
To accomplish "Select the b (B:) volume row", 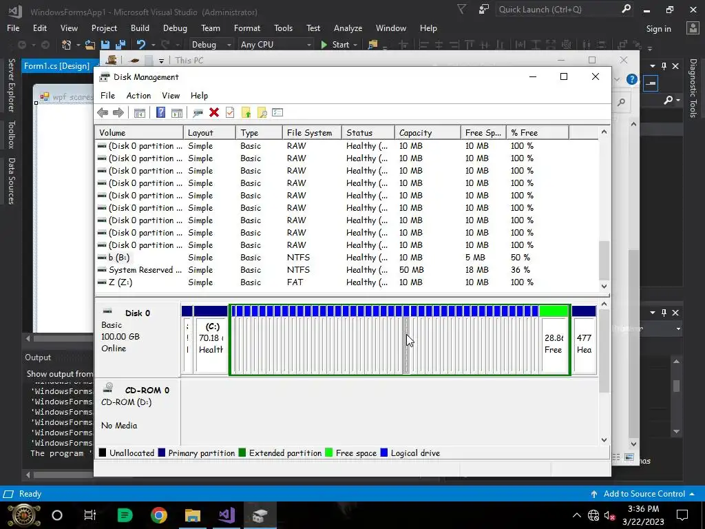I will pyautogui.click(x=346, y=258).
